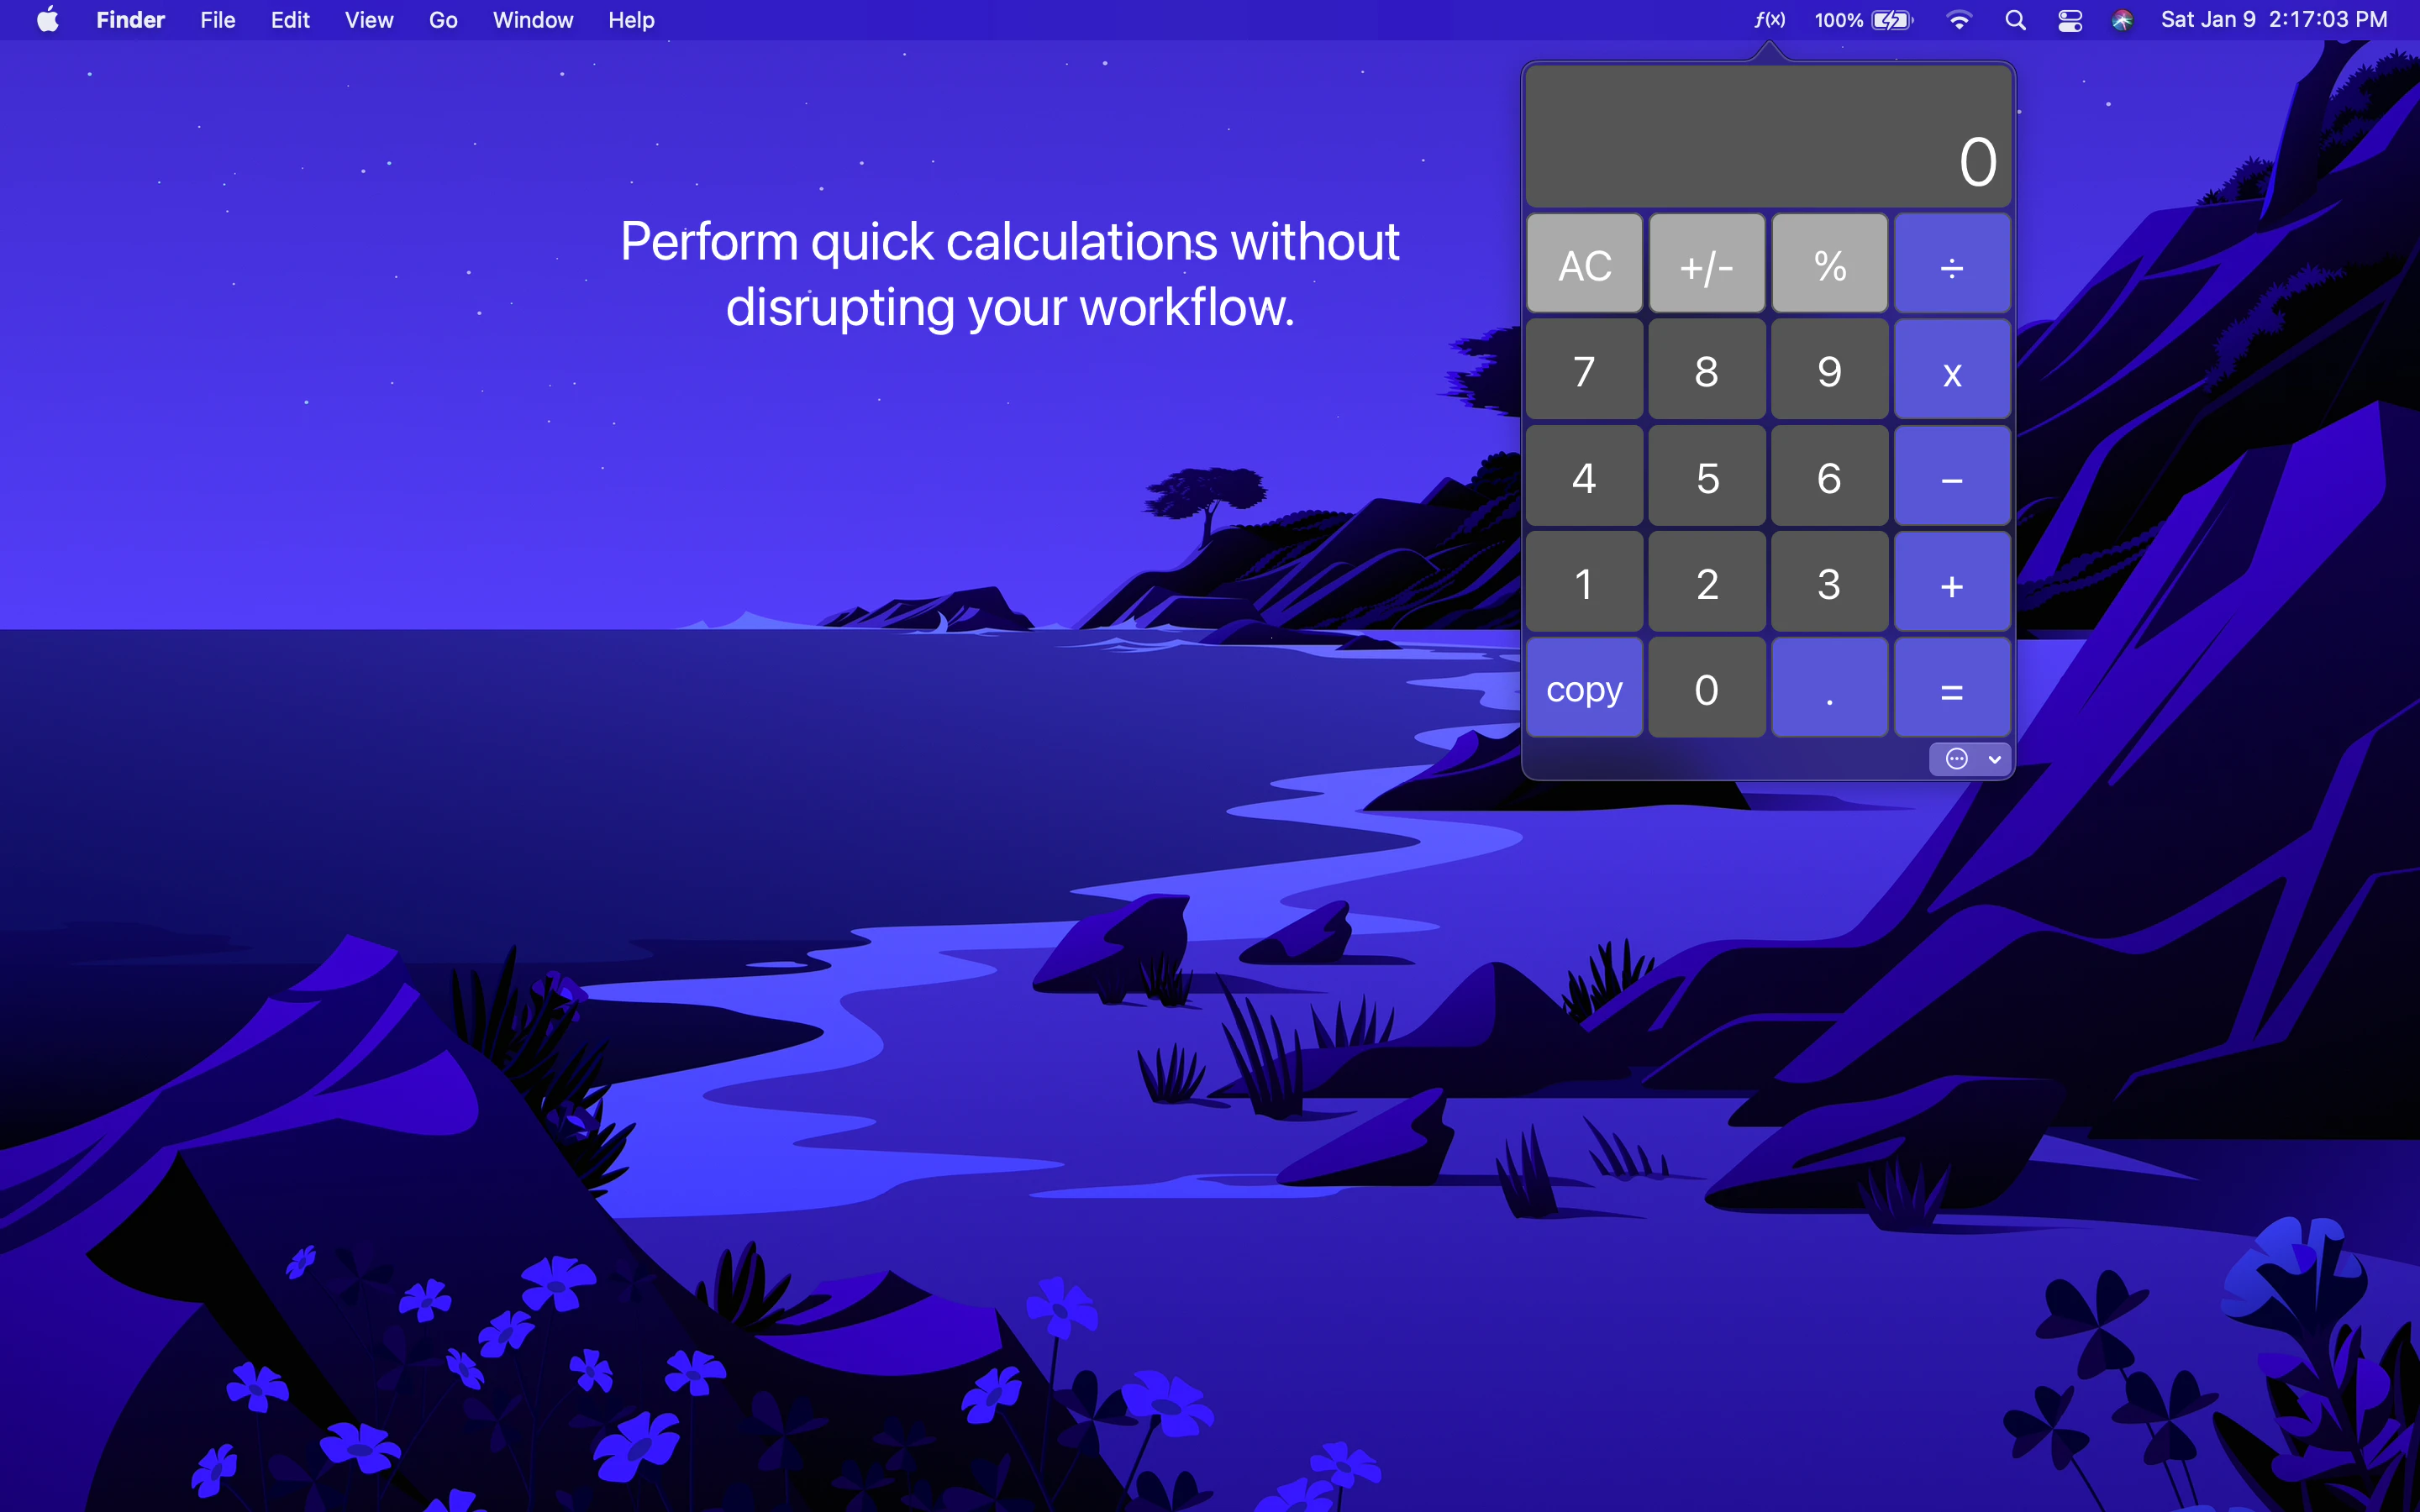Image resolution: width=2420 pixels, height=1512 pixels.
Task: Click the battery charging status icon
Action: coord(1891,20)
